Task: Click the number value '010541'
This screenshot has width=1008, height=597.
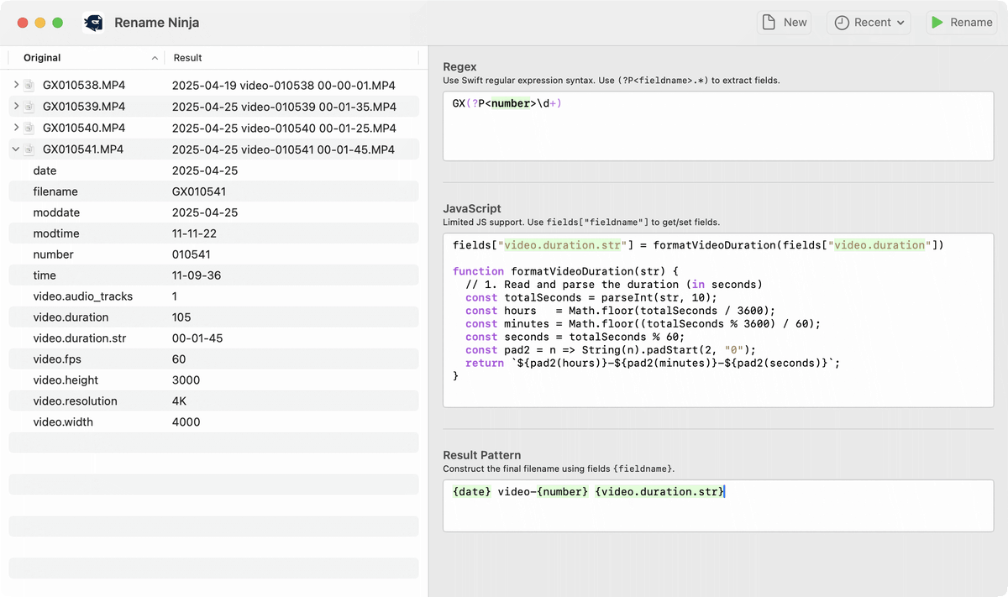Action: point(192,254)
